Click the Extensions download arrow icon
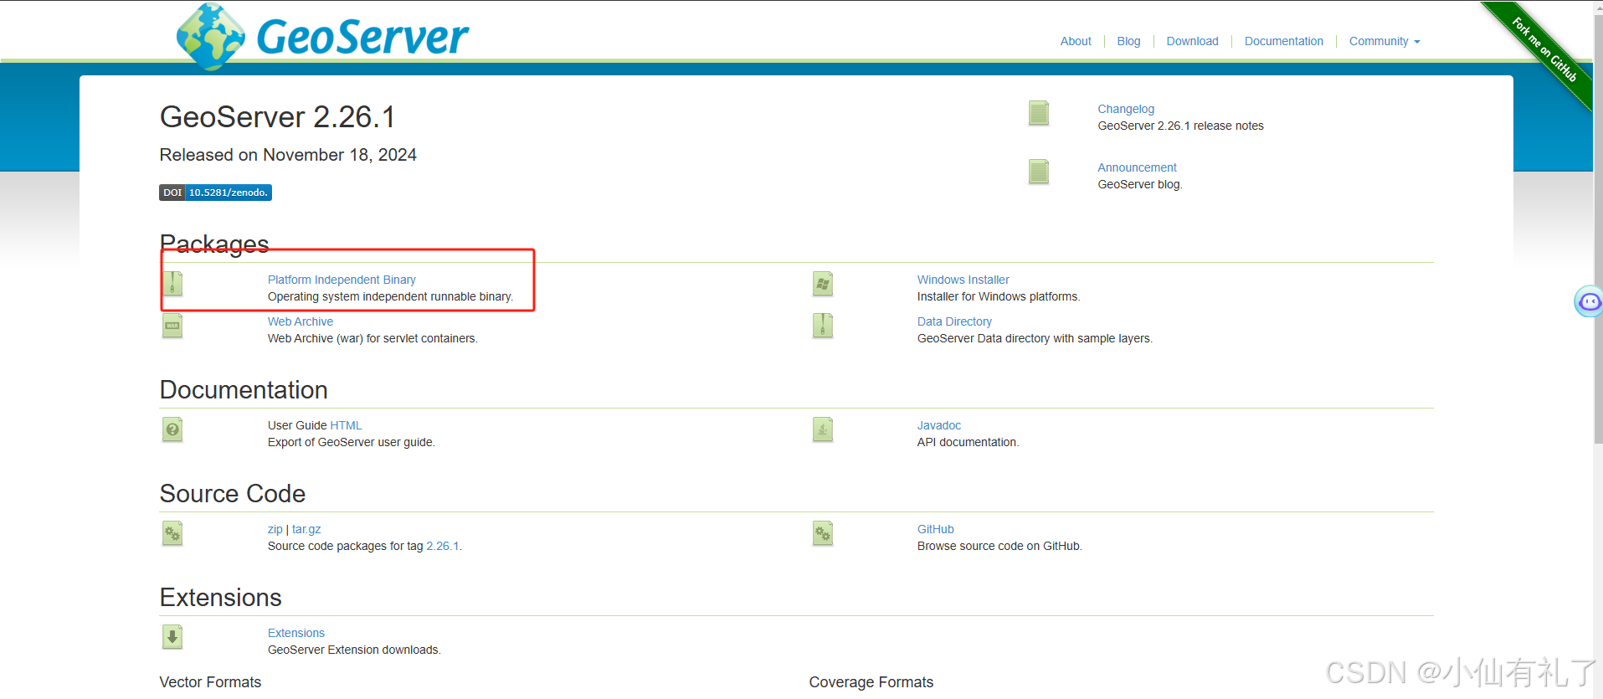 (172, 637)
